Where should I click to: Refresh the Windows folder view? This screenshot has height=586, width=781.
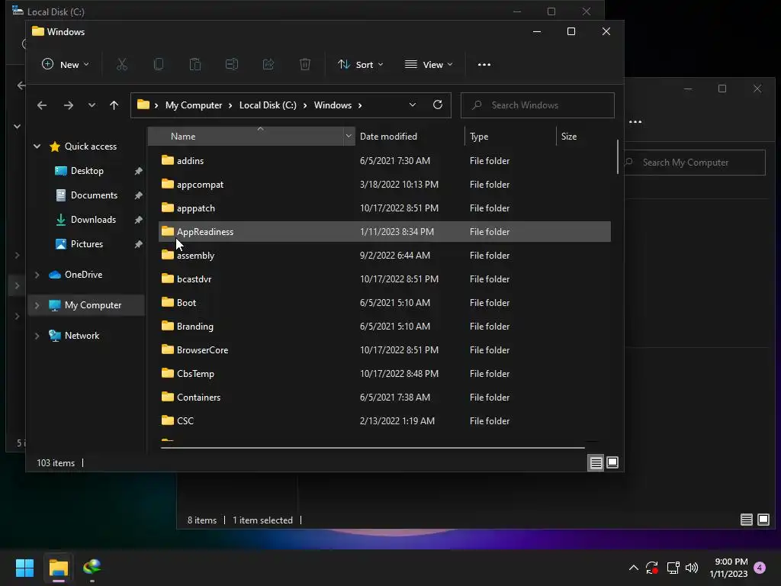pos(438,105)
